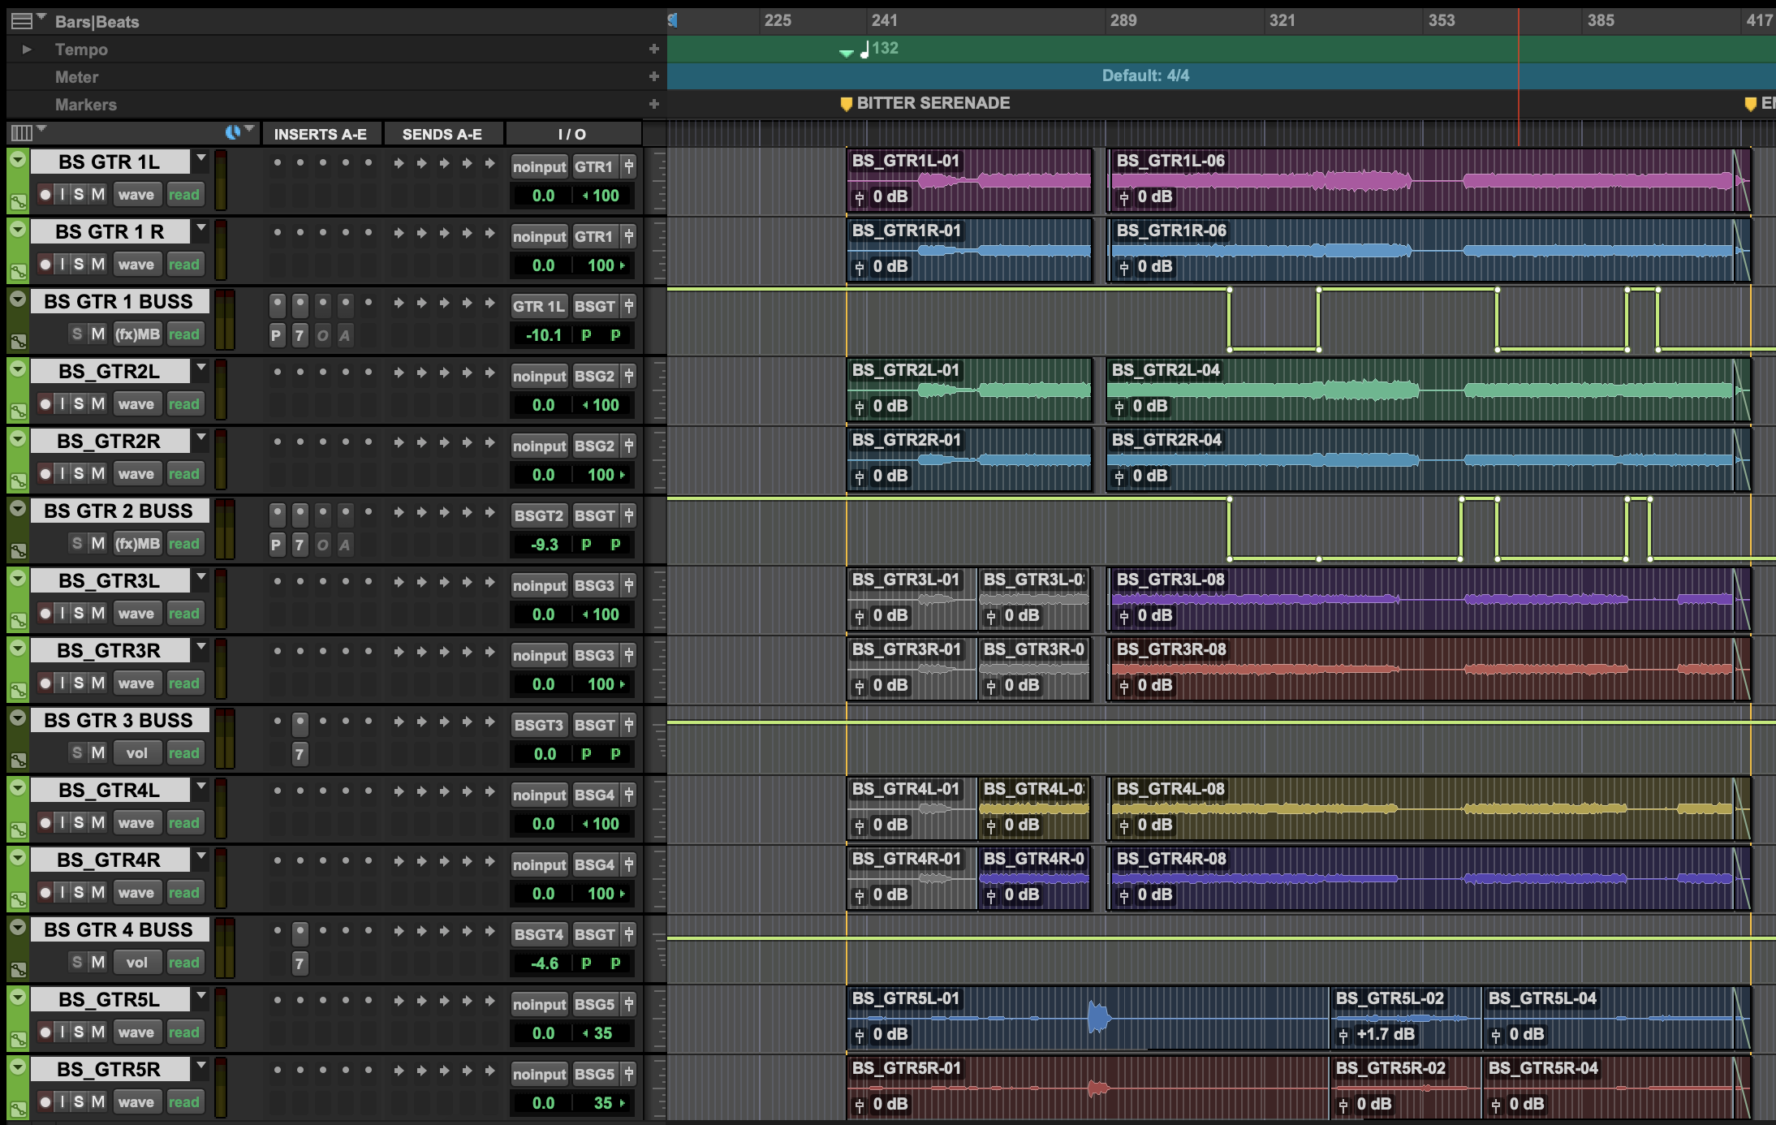Click the clip gain fader icon on BS_GTR5L-02

pos(1343,1035)
